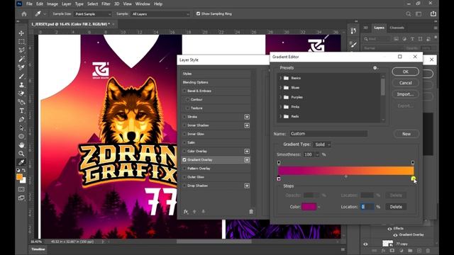Hide Gradient Overlay effect eye in Layers
The width and height of the screenshot is (454, 255).
tap(395, 234)
